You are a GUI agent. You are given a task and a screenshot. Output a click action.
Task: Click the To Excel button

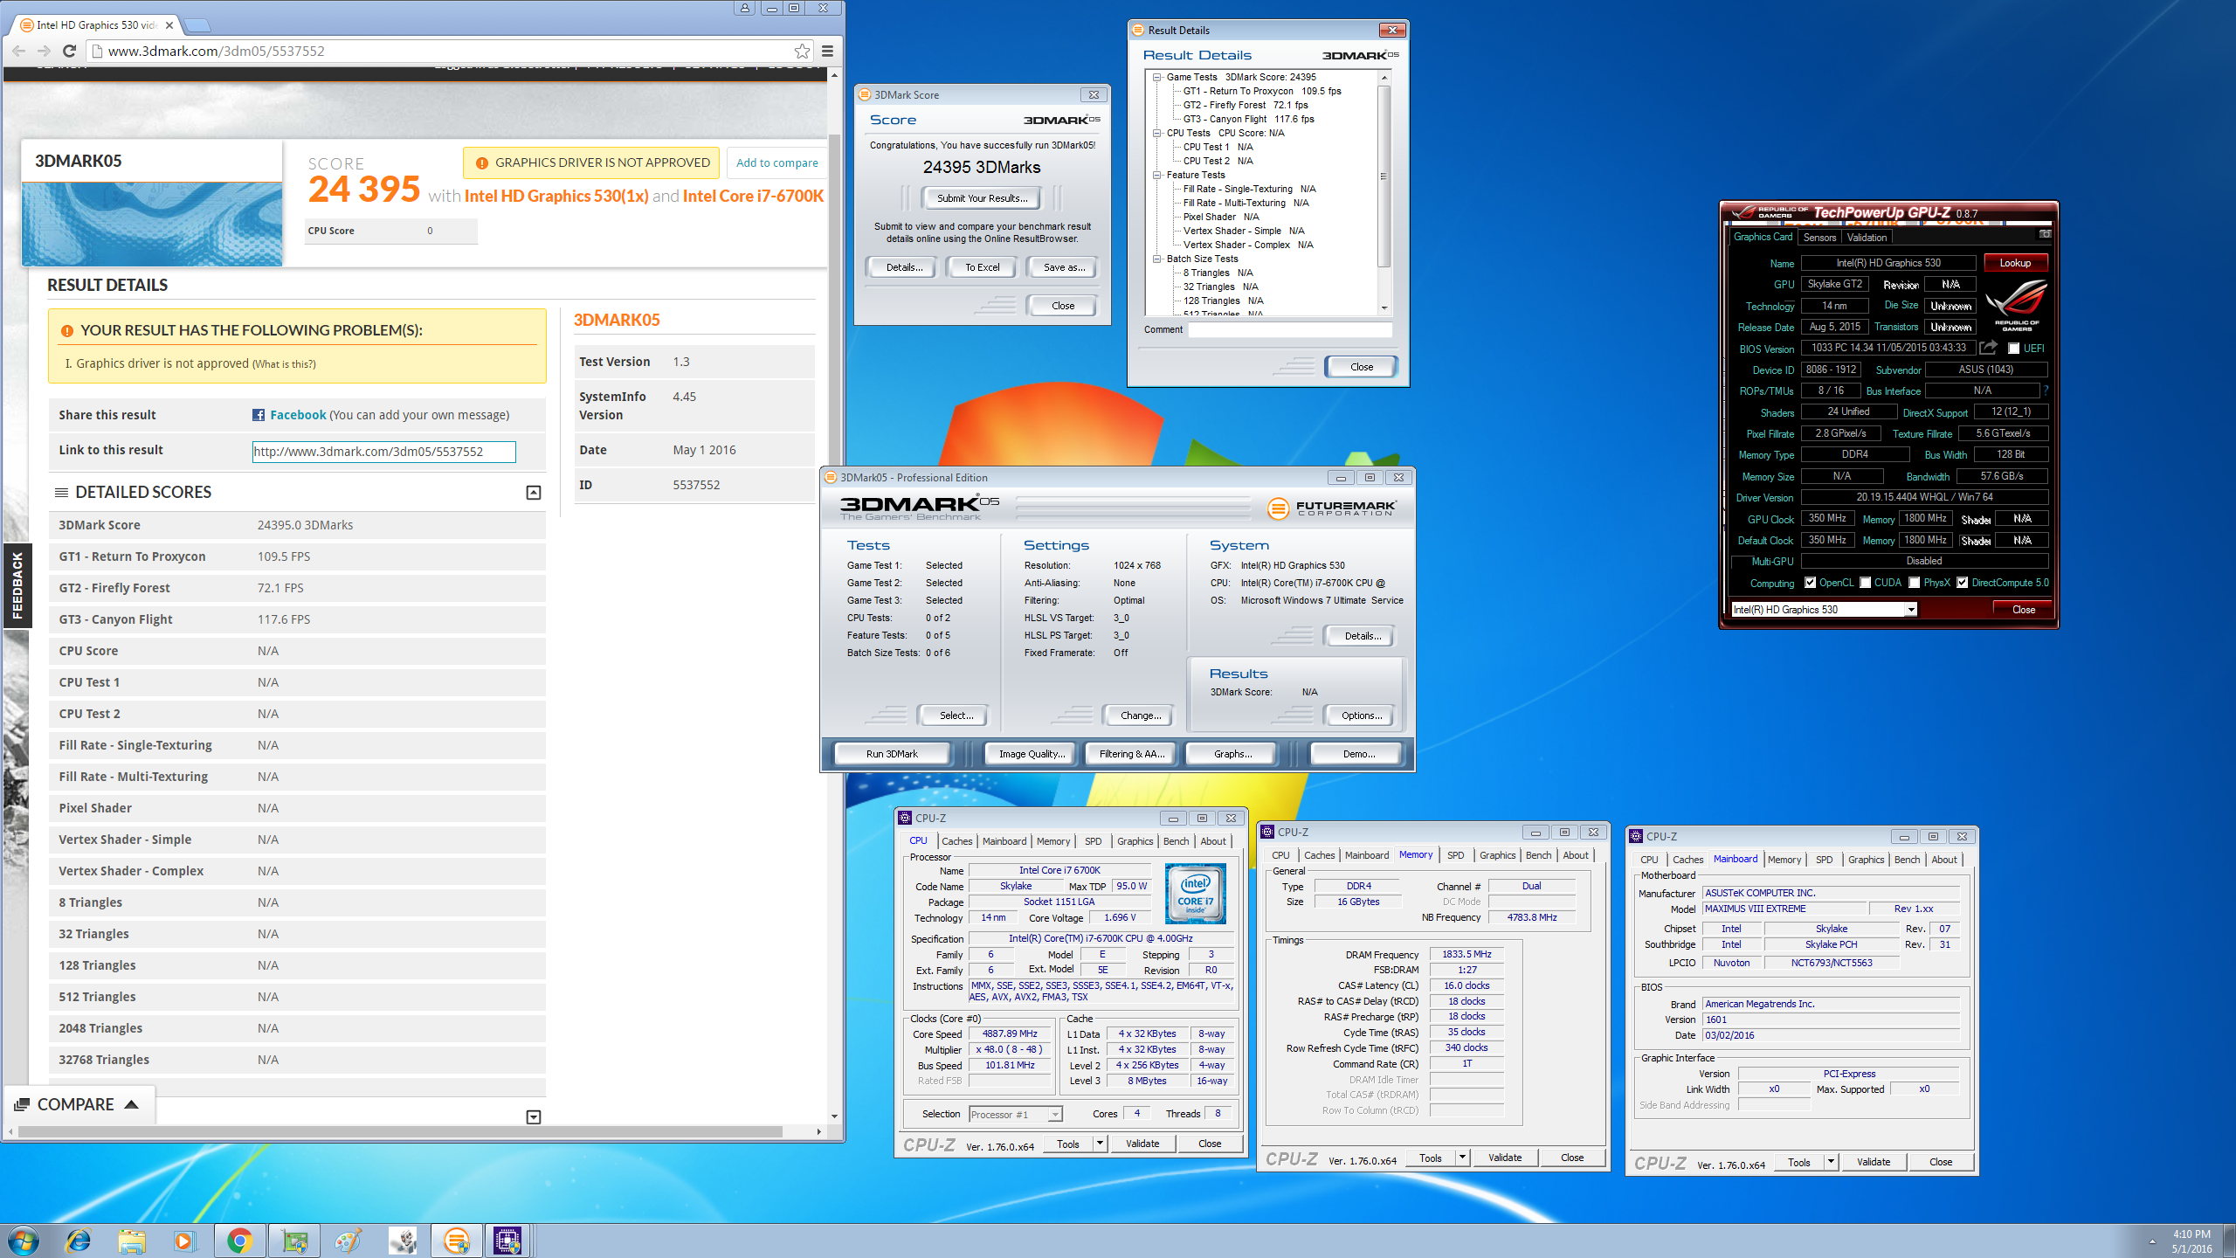(x=982, y=267)
